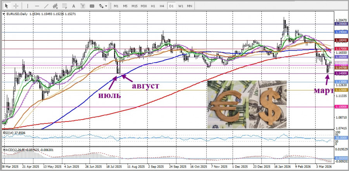Click the 23 Dec 2025 date label

click(x=261, y=167)
